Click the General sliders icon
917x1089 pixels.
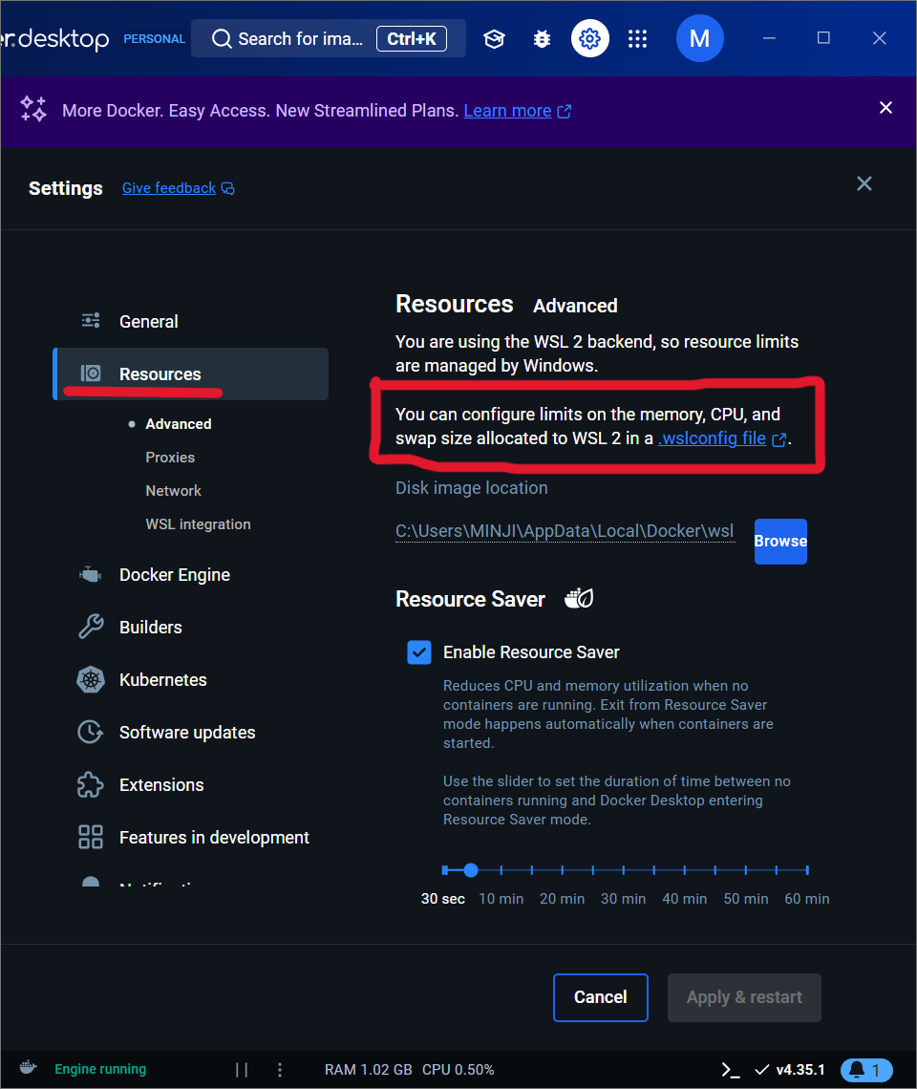click(x=91, y=320)
